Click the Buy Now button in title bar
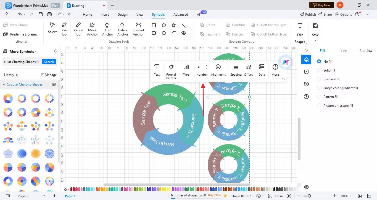The height and width of the screenshot is (200, 377). (321, 5)
